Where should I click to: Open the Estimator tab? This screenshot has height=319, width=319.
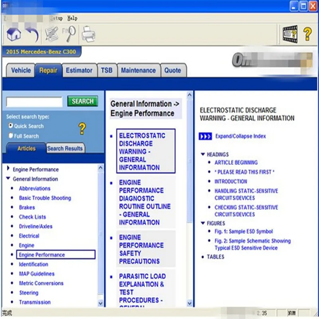79,71
